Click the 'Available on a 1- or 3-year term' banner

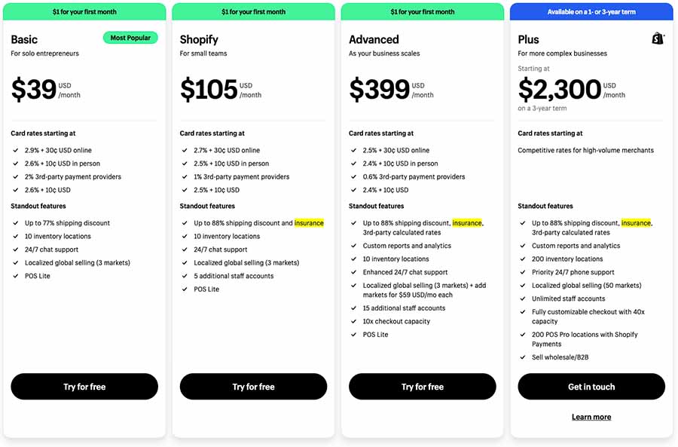pos(591,11)
